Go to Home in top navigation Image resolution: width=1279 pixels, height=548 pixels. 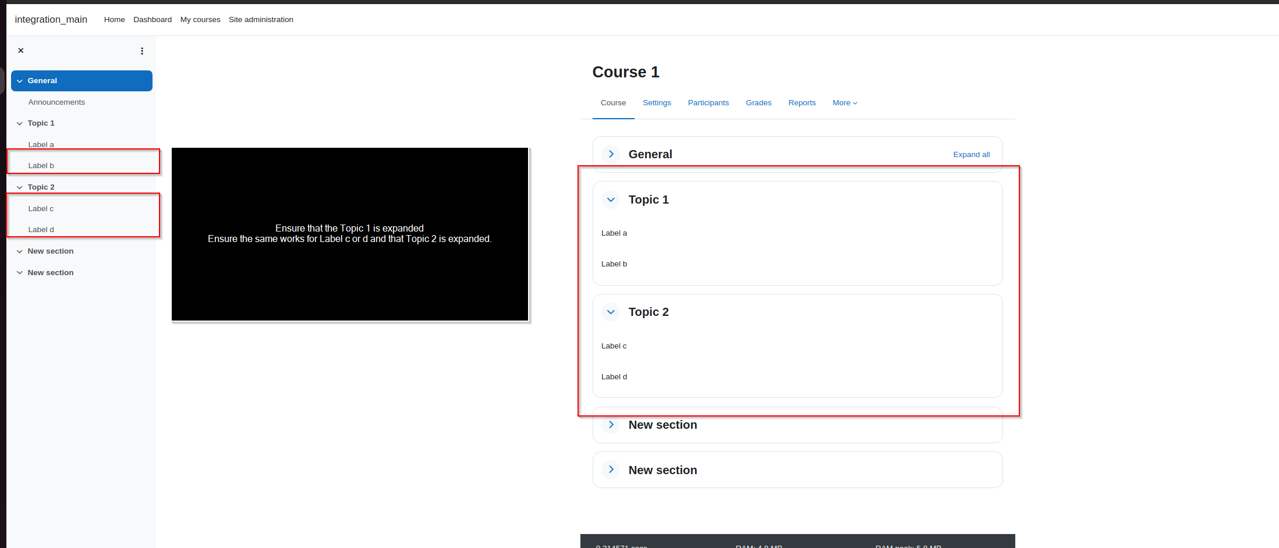(x=114, y=20)
